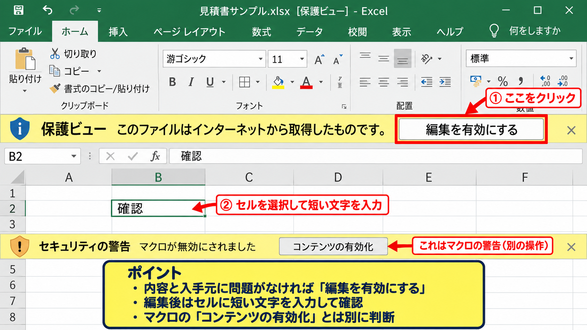Increase font size with large A
The image size is (587, 330).
tap(319, 60)
